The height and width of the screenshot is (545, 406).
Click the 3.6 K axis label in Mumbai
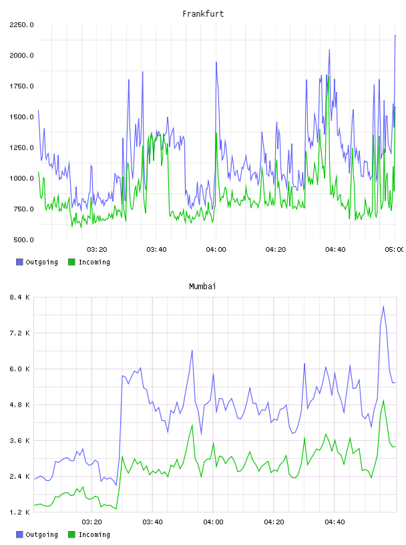(19, 440)
